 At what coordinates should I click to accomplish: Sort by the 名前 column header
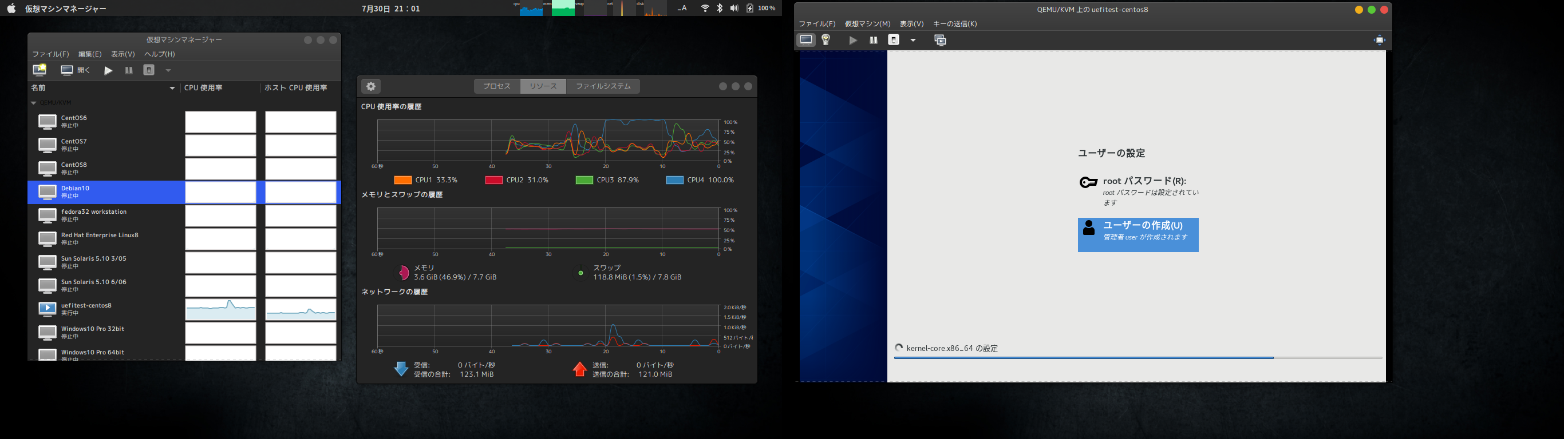coord(104,88)
